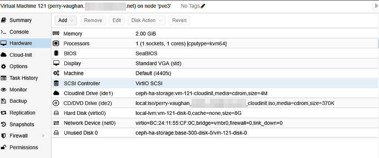Click the Options gear icon
379x158 pixels.
(x=4, y=66)
